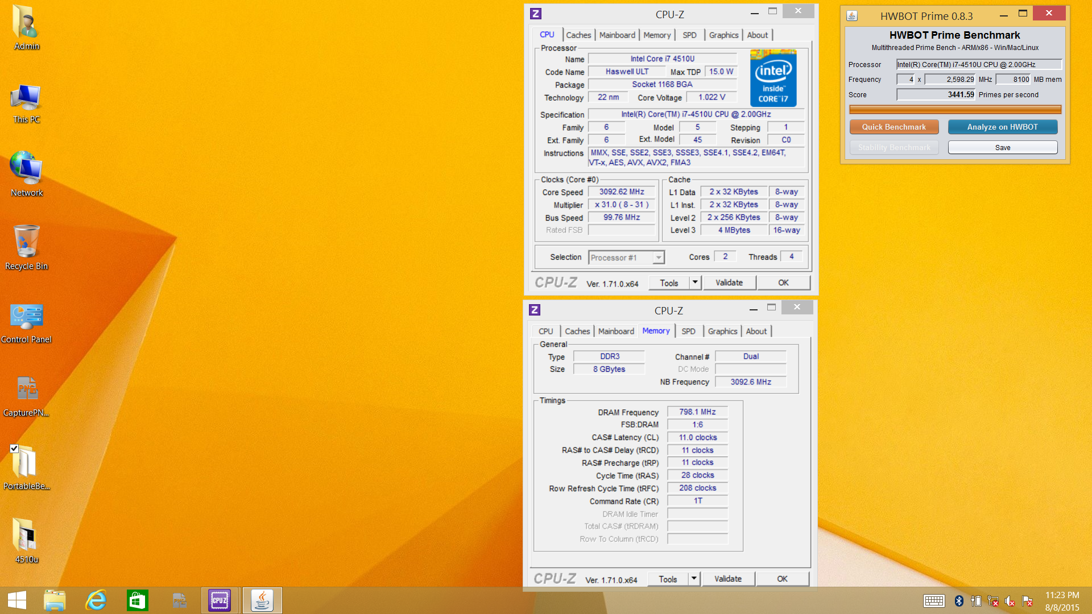
Task: Switch to CPU-Z taskbar icon
Action: point(220,600)
